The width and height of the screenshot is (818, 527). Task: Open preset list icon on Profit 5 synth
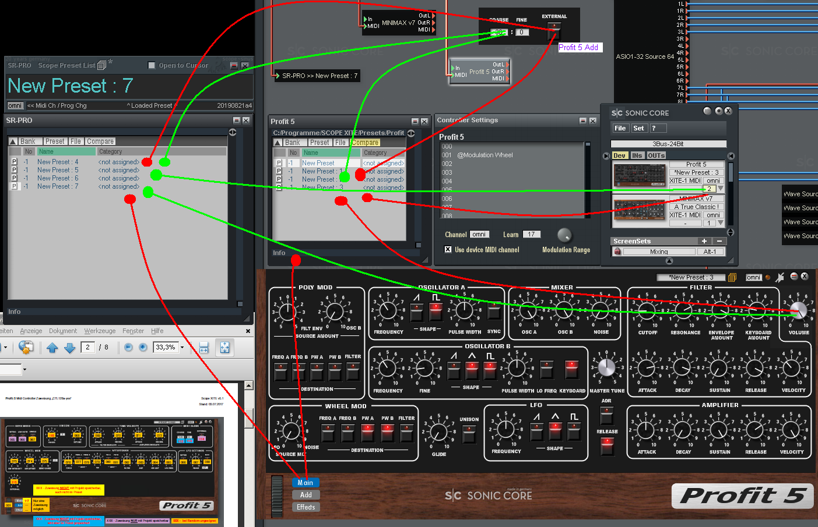pos(732,277)
